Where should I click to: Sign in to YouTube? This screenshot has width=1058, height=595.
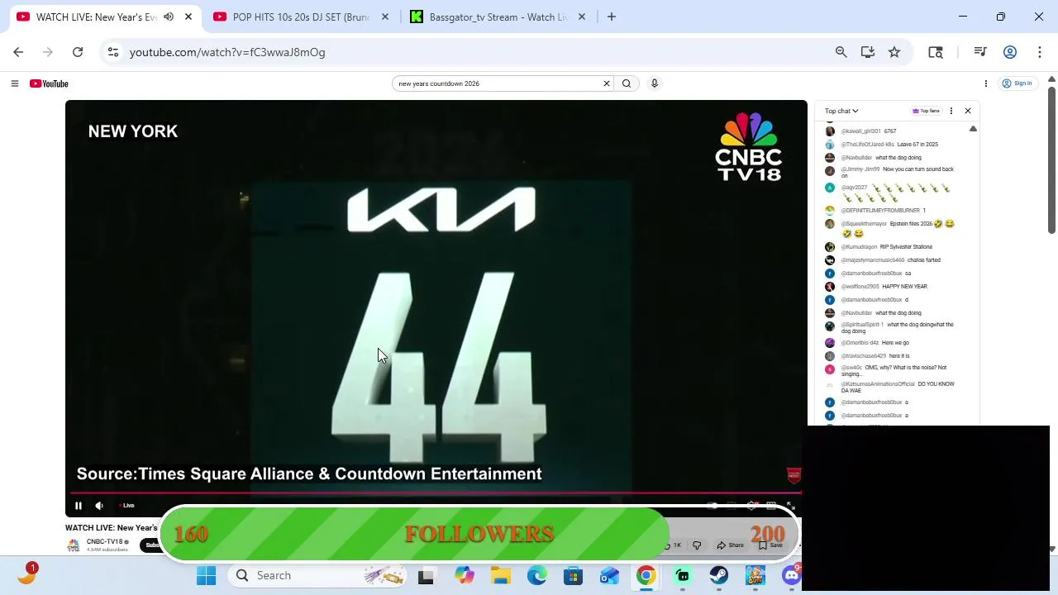1017,83
